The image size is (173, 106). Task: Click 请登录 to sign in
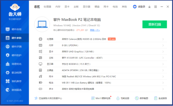139,7
